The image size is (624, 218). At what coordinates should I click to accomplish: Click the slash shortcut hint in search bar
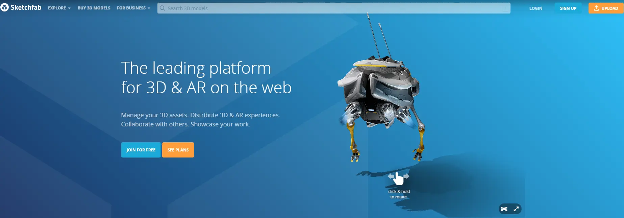(505, 8)
